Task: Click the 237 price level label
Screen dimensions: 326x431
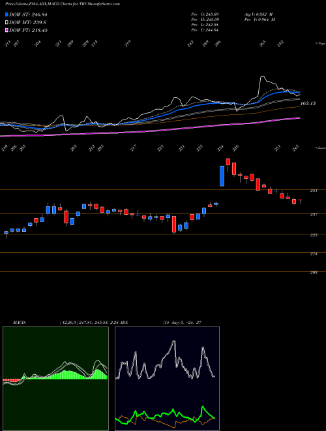Action: (314, 214)
